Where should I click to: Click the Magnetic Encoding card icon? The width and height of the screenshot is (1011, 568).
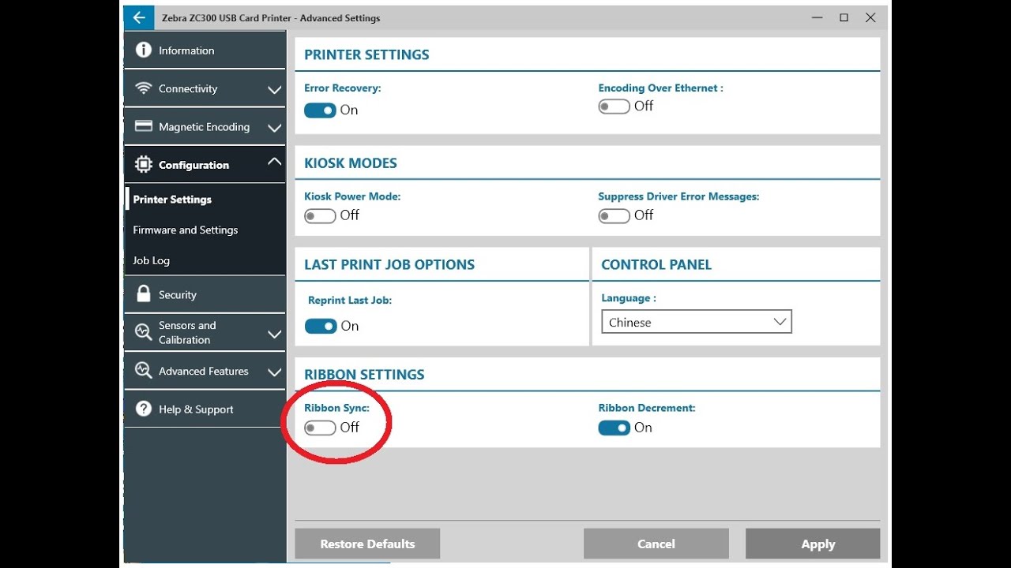click(143, 126)
